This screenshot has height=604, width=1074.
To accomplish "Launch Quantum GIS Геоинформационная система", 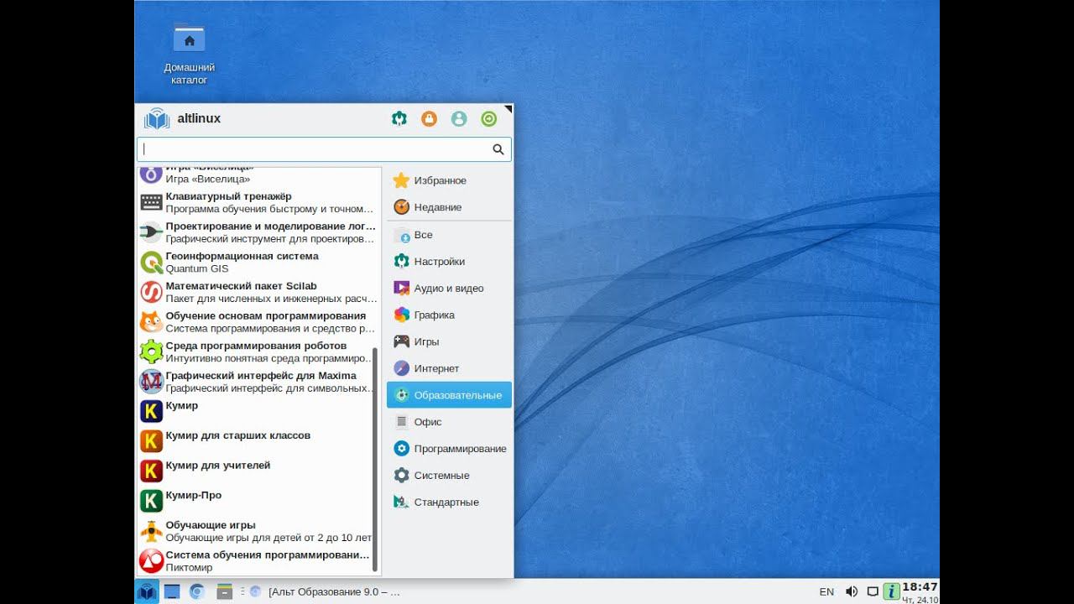I will pyautogui.click(x=258, y=262).
